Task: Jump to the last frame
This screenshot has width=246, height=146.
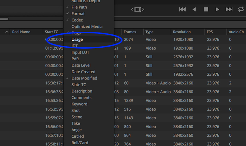Action: [x=229, y=9]
